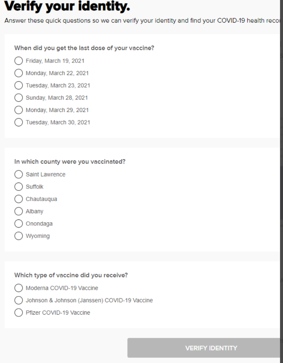Click the 'In which county were you vaccinated?' question
283x363 pixels.
coord(70,162)
